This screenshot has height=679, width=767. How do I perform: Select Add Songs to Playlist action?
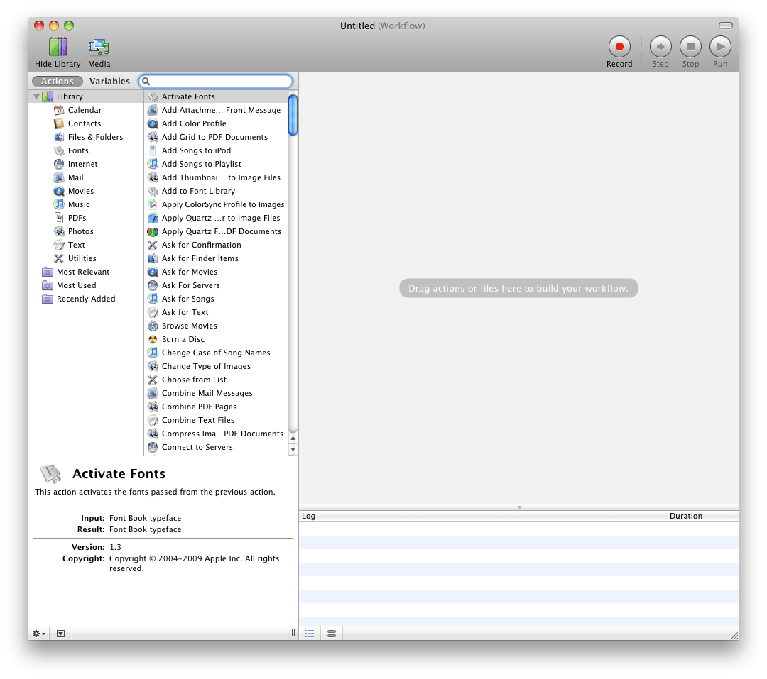pyautogui.click(x=216, y=164)
